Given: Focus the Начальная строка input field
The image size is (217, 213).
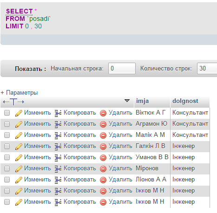Looking at the screenshot, I should (122, 68).
